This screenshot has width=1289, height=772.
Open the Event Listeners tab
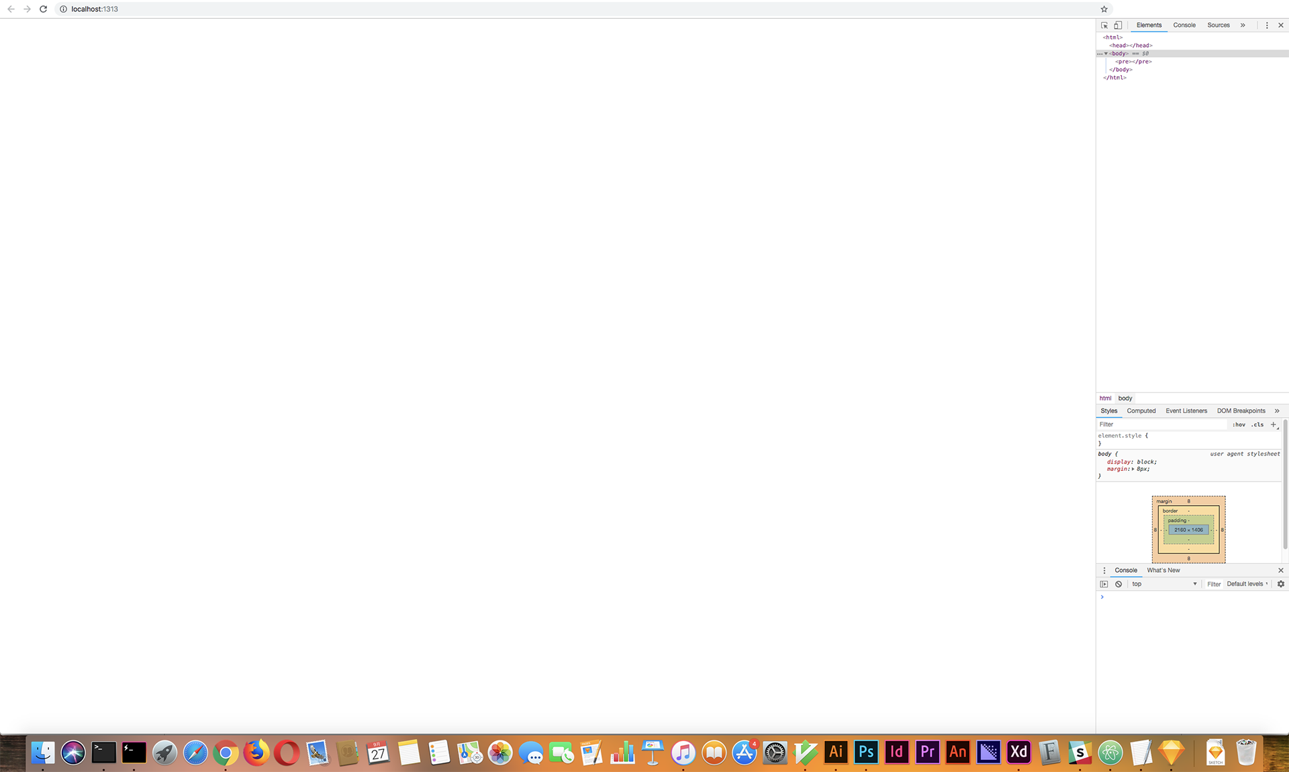point(1186,411)
